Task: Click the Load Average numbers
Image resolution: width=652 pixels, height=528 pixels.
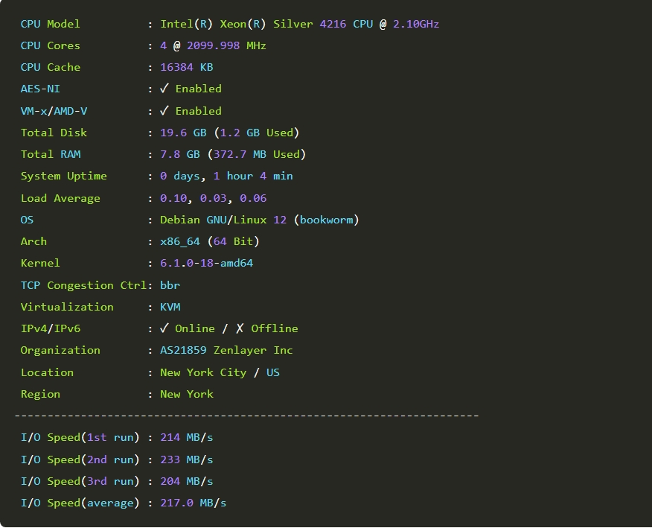Action: coord(213,198)
